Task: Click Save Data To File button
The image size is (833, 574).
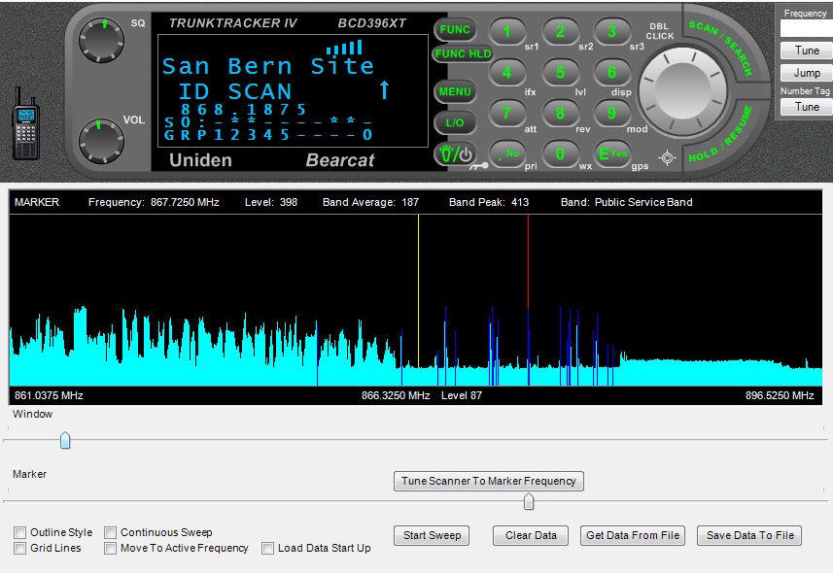Action: 749,535
